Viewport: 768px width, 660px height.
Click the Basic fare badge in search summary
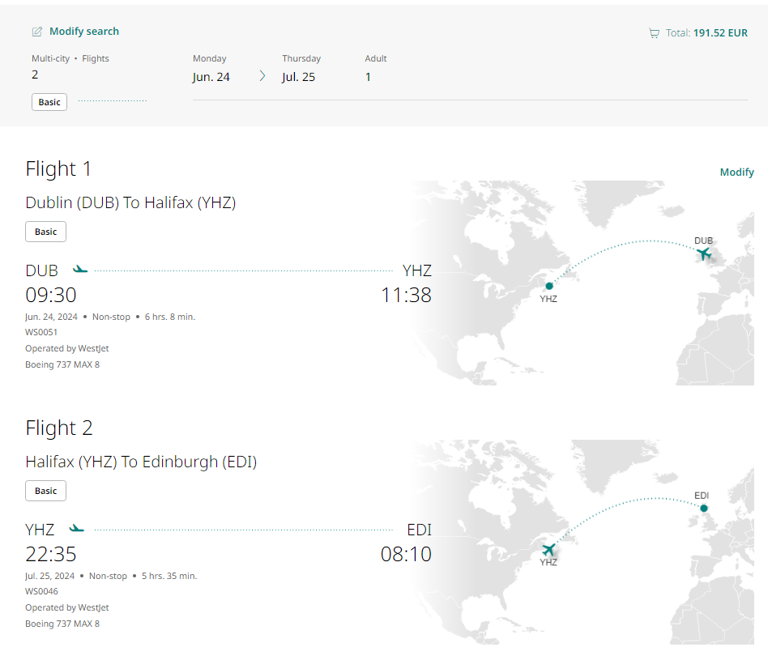pyautogui.click(x=49, y=102)
